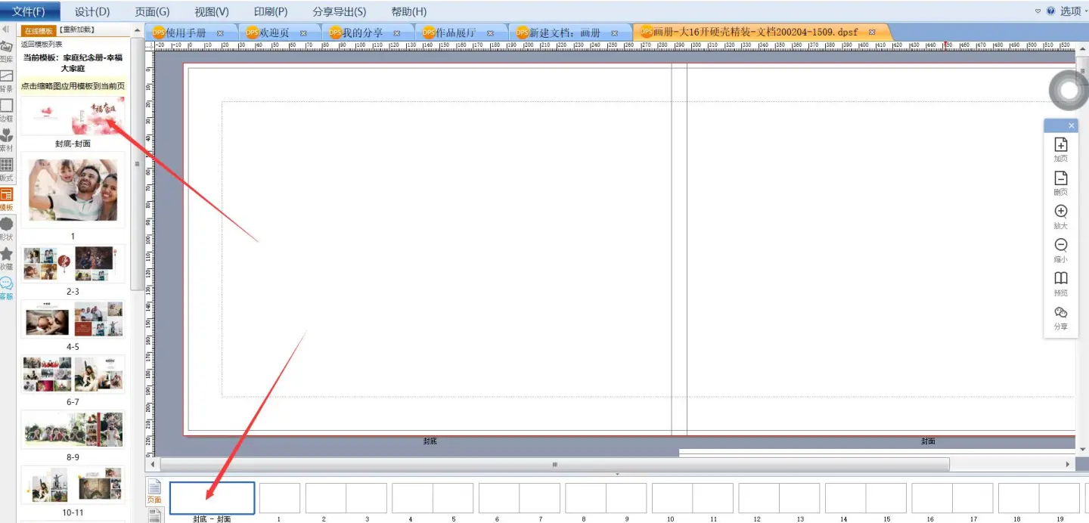This screenshot has height=523, width=1089.
Task: Apply the 封底-封面 cover template thumbnail
Action: (73, 116)
